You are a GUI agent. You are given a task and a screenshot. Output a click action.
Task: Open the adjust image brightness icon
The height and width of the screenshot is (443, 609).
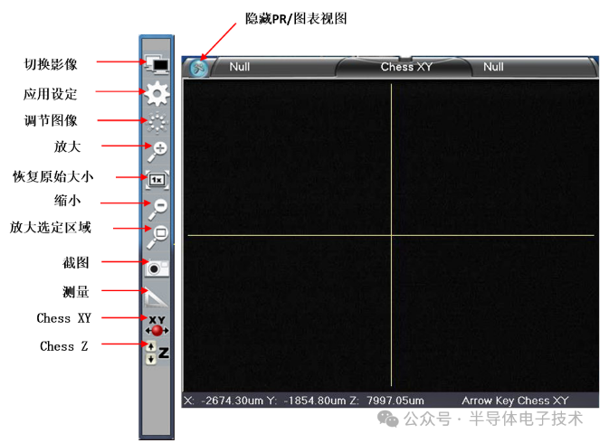[157, 123]
